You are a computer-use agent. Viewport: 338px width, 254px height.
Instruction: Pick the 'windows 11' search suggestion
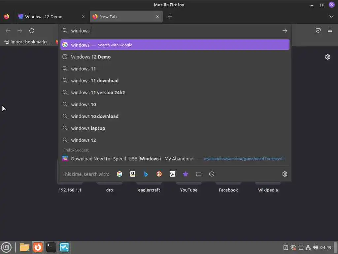tap(175, 69)
